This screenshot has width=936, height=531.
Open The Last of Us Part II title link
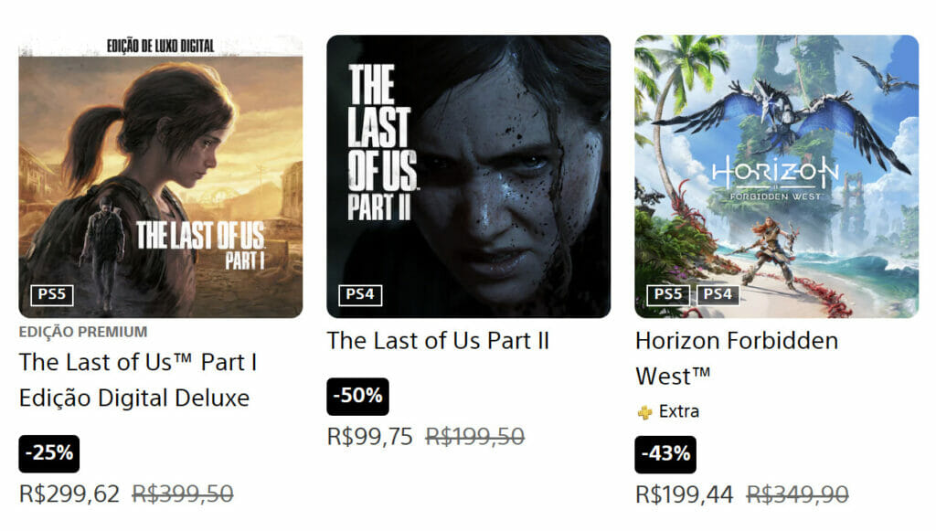[438, 341]
